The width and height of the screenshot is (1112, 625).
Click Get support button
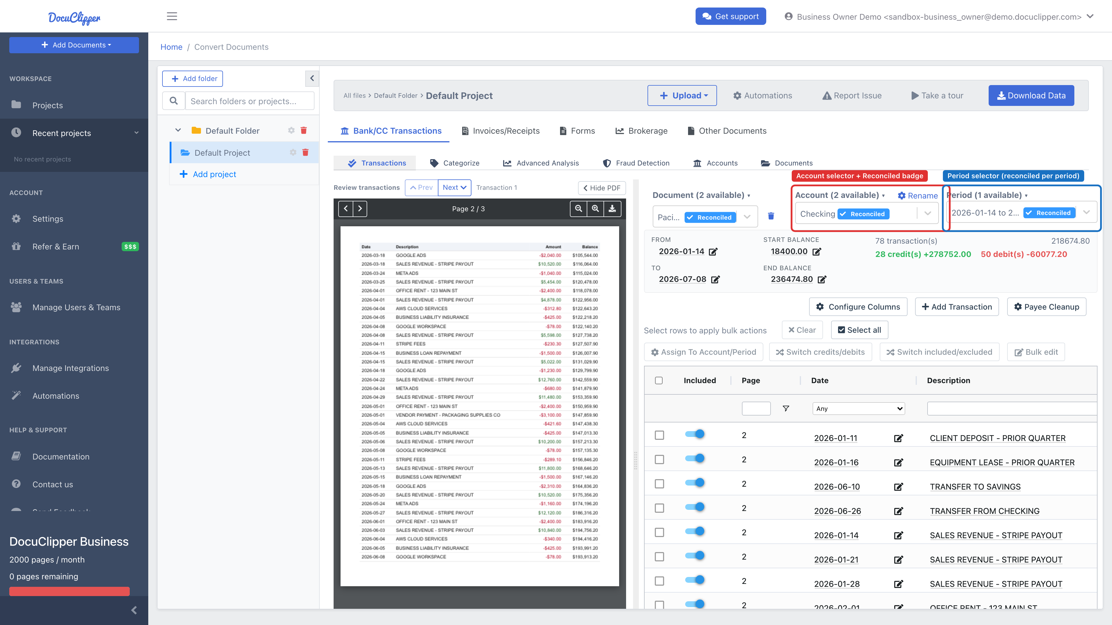pyautogui.click(x=730, y=16)
